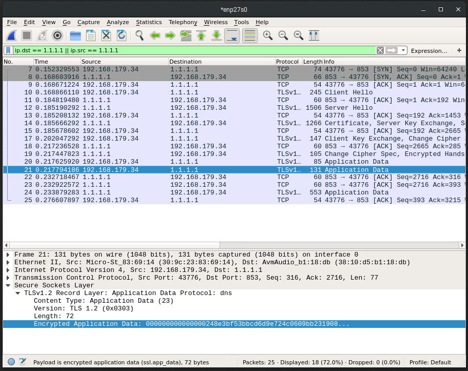
Task: Select packet 12 Server Hello
Action: [234, 108]
